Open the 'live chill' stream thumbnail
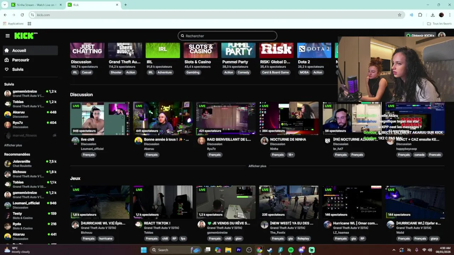Screen dimensions: 454x255 100,118
